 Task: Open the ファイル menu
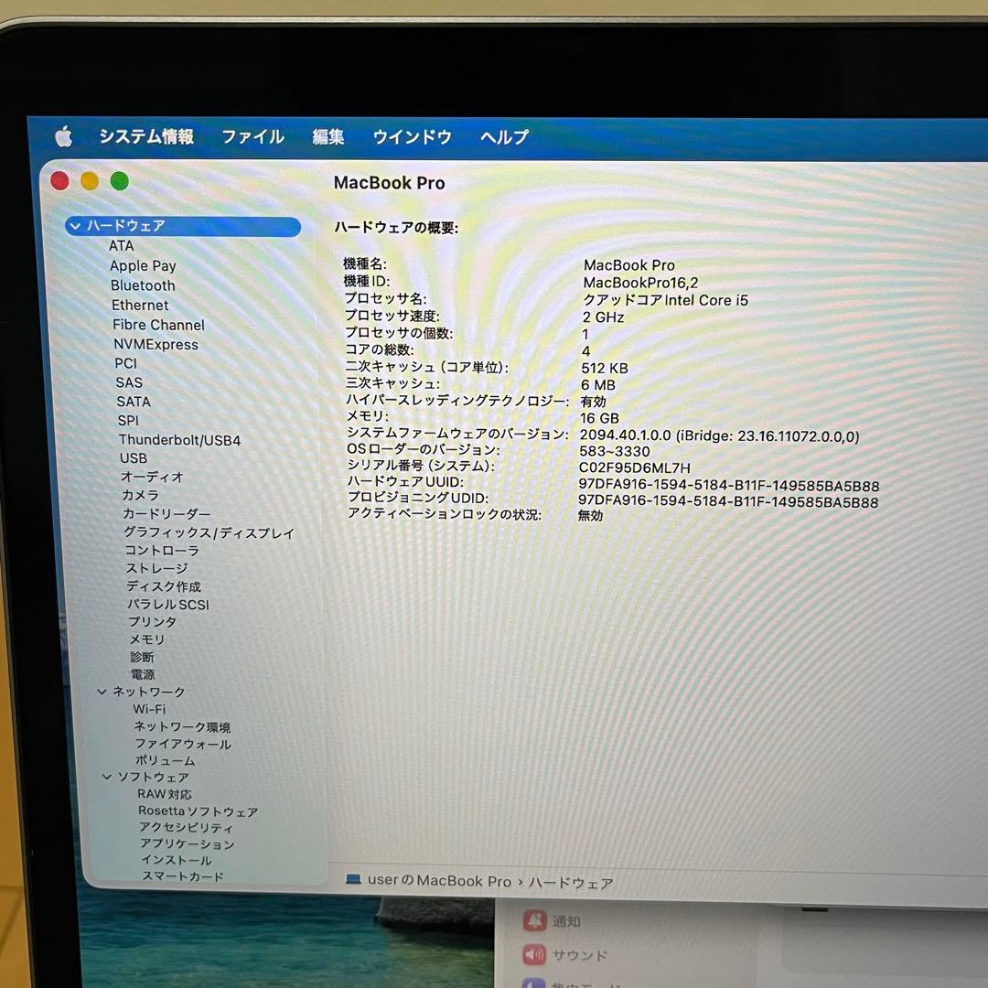click(252, 136)
